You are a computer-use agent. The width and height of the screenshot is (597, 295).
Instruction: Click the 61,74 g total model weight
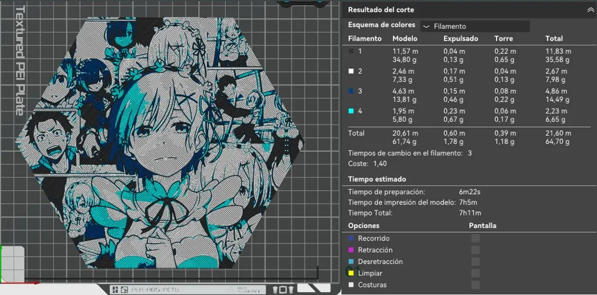coord(404,142)
